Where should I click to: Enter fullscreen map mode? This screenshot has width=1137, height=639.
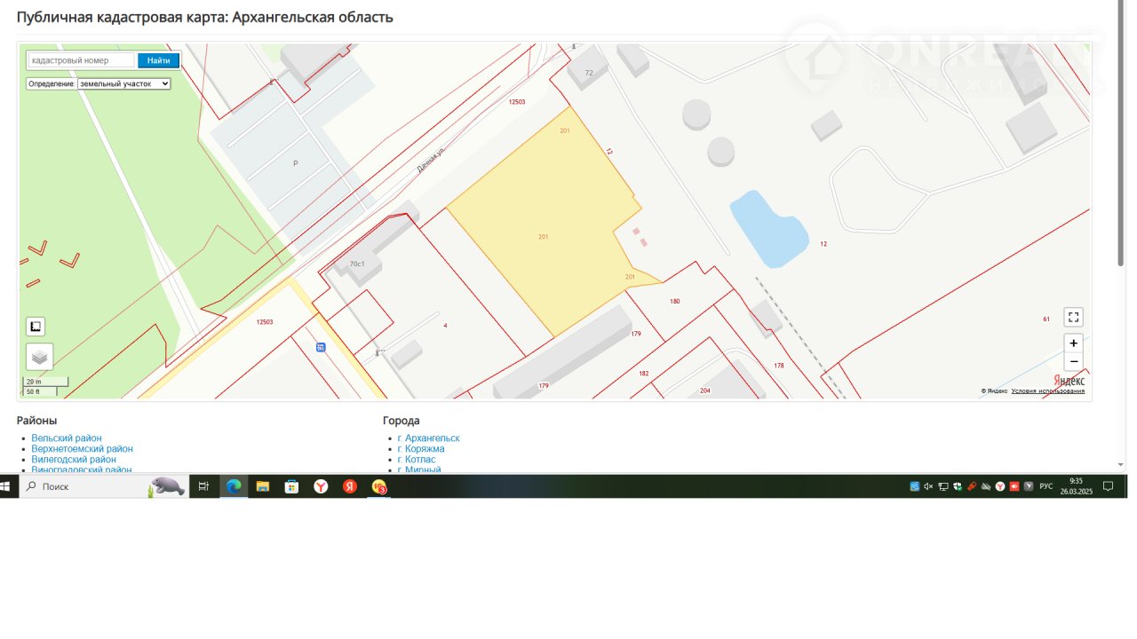click(x=1073, y=318)
